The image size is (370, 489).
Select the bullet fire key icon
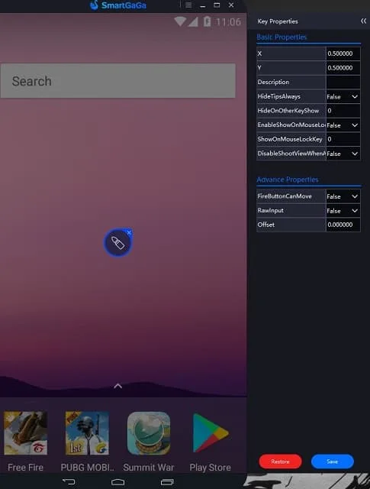(x=117, y=243)
